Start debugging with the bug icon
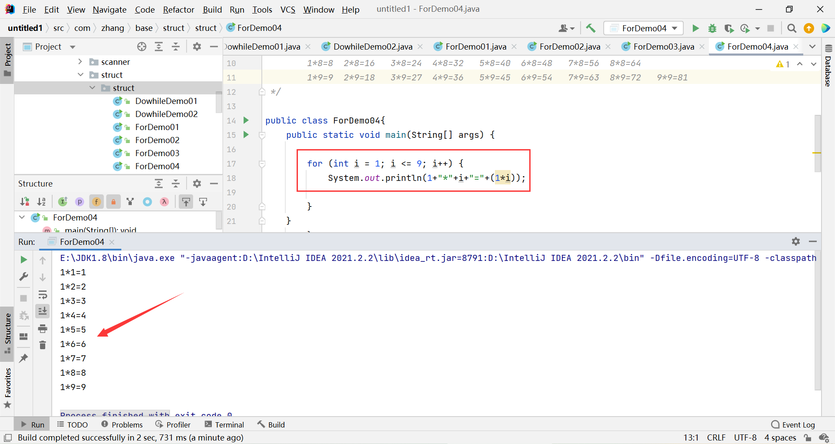 [x=712, y=28]
